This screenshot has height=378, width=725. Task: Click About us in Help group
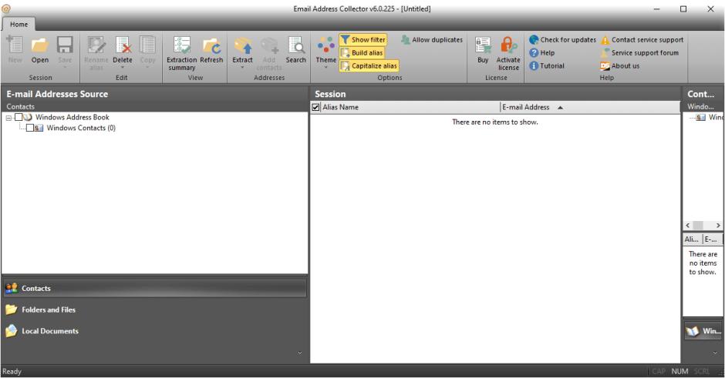click(620, 65)
